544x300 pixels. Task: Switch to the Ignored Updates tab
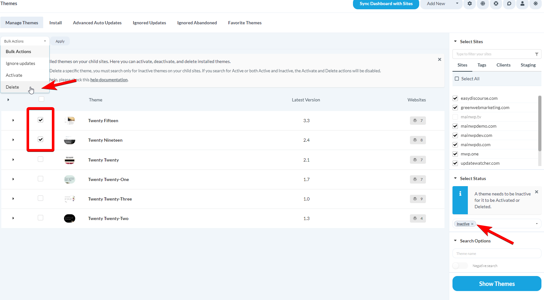tap(149, 22)
